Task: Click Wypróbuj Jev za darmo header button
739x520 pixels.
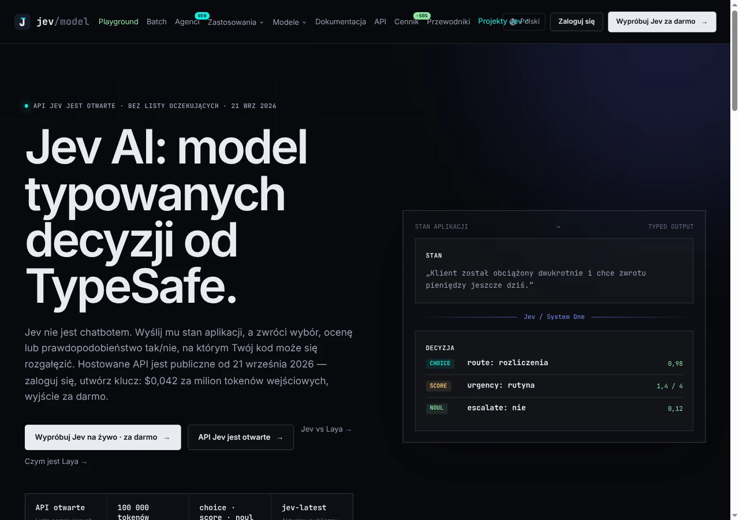Action: click(662, 21)
